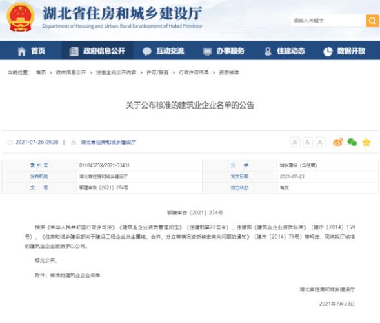Viewport: 380px width, 323px height.
Task: Open the 政府信息公开 navigation tab
Action: [97, 51]
